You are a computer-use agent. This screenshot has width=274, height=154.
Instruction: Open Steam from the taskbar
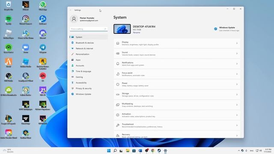pyautogui.click(x=159, y=151)
